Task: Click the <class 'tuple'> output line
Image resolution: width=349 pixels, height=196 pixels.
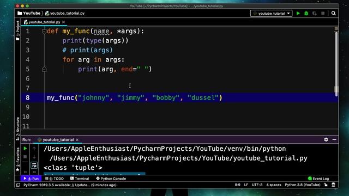Action: coord(73,168)
